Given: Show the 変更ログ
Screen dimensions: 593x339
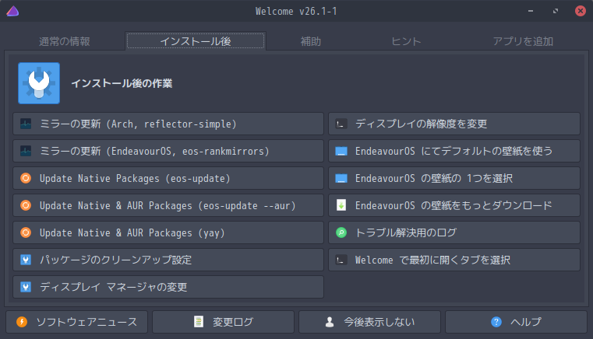Looking at the screenshot, I should 223,322.
